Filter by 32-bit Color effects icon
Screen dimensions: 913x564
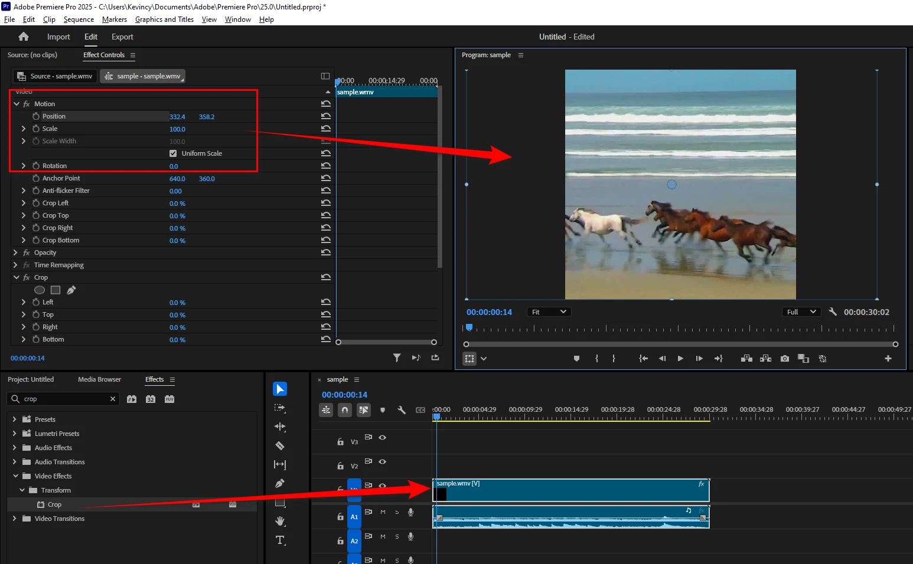pos(151,399)
